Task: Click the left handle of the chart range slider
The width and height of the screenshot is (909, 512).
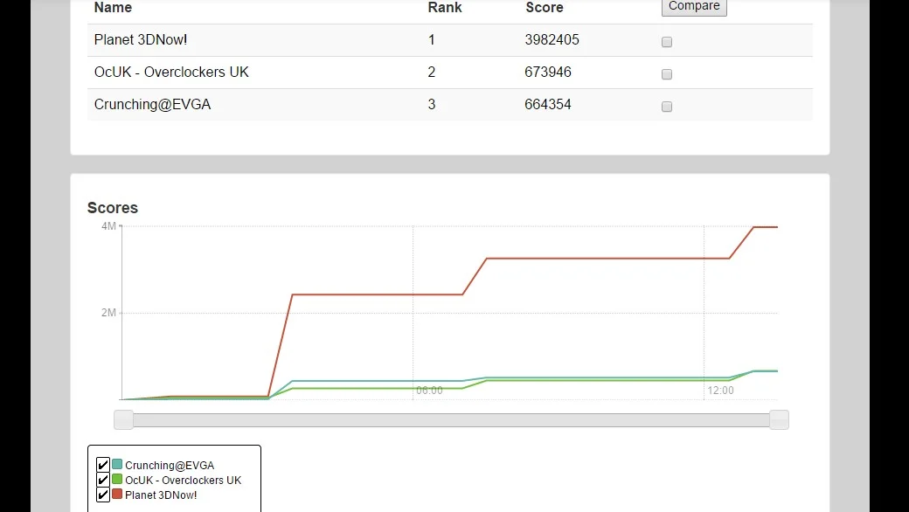Action: 123,420
